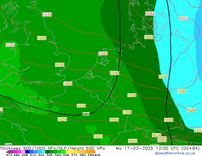
Task: Click the 560 height contour label
Action: tap(86, 114)
